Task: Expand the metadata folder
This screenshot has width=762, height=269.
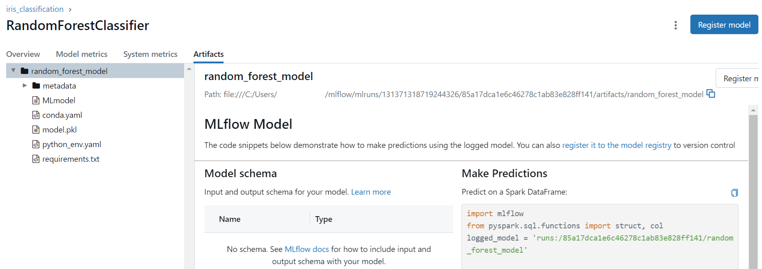Action: [x=25, y=85]
